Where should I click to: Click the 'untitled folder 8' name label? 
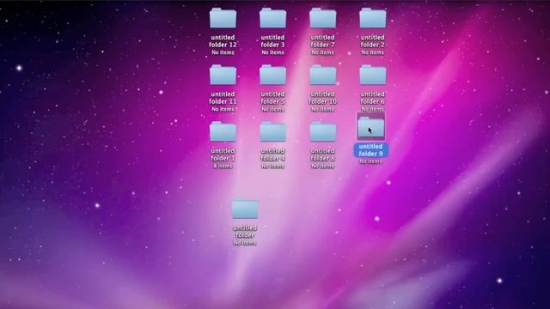[x=323, y=154]
